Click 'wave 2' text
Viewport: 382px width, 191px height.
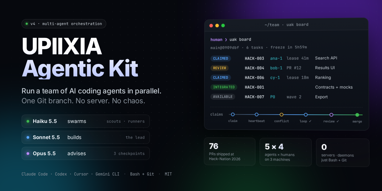pos(294,97)
